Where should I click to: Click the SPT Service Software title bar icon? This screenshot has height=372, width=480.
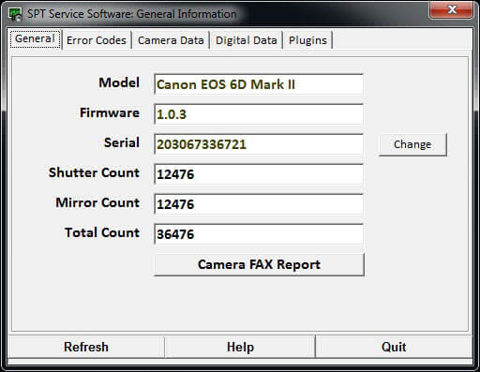point(15,14)
